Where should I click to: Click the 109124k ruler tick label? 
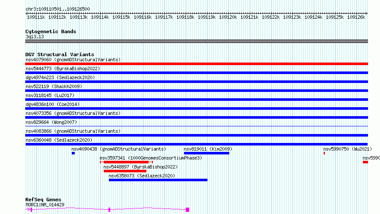313,17
